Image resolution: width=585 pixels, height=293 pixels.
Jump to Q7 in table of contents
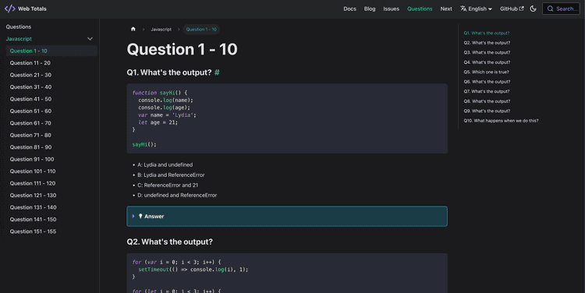coord(487,91)
